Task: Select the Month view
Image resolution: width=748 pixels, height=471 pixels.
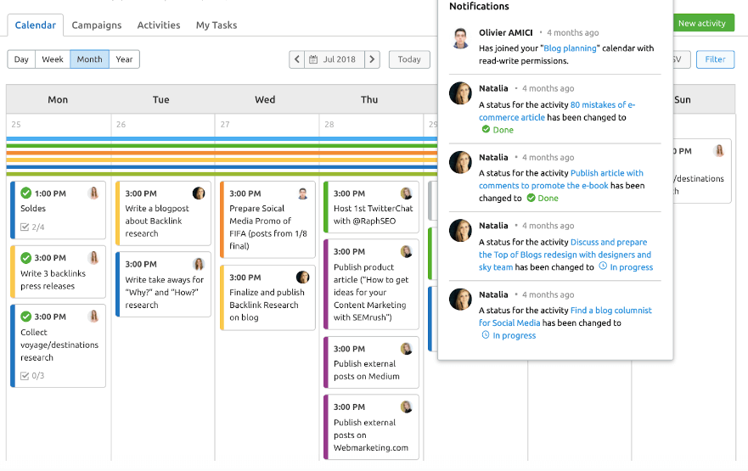Action: pyautogui.click(x=90, y=59)
